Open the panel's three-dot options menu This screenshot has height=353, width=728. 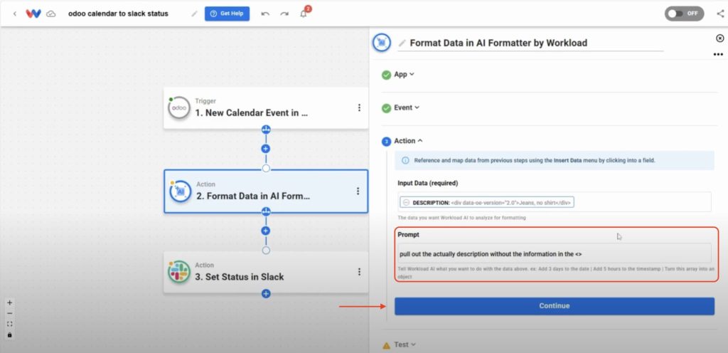718,54
